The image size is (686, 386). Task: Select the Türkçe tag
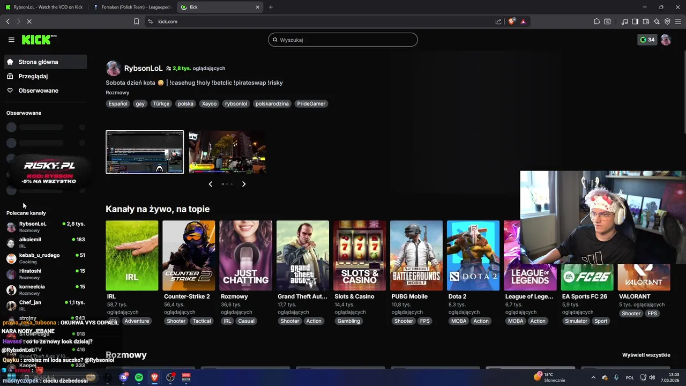click(x=161, y=103)
